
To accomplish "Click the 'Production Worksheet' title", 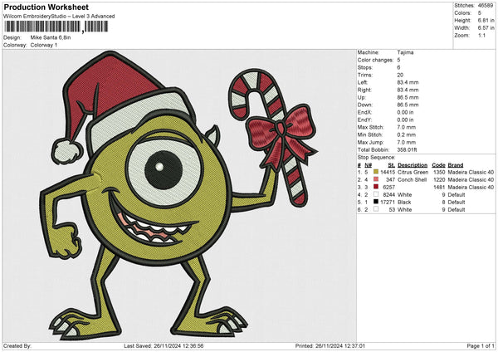I will click(x=46, y=7).
